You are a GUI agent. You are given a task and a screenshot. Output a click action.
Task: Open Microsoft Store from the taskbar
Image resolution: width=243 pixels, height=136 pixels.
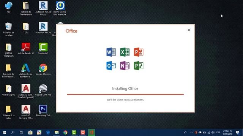tap(30, 133)
